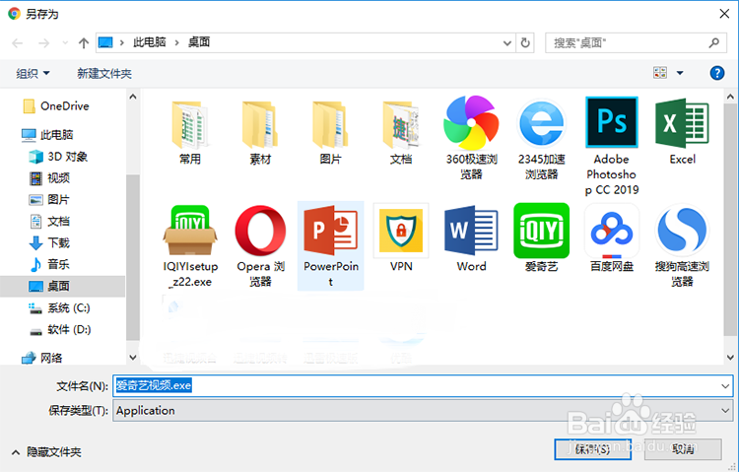Go back with the back arrow
This screenshot has width=739, height=472.
(x=18, y=43)
